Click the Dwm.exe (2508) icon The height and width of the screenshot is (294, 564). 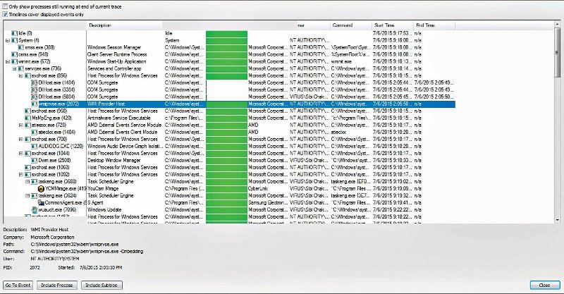point(34,160)
